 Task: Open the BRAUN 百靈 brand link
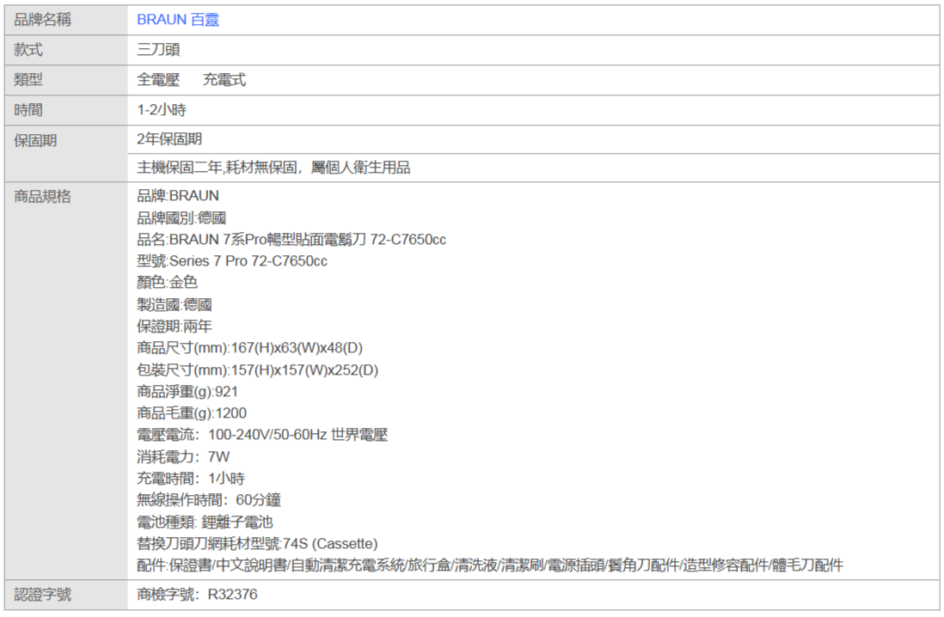[x=178, y=20]
